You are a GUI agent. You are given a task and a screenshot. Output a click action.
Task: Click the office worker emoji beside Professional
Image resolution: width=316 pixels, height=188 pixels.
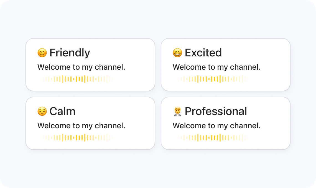177,111
